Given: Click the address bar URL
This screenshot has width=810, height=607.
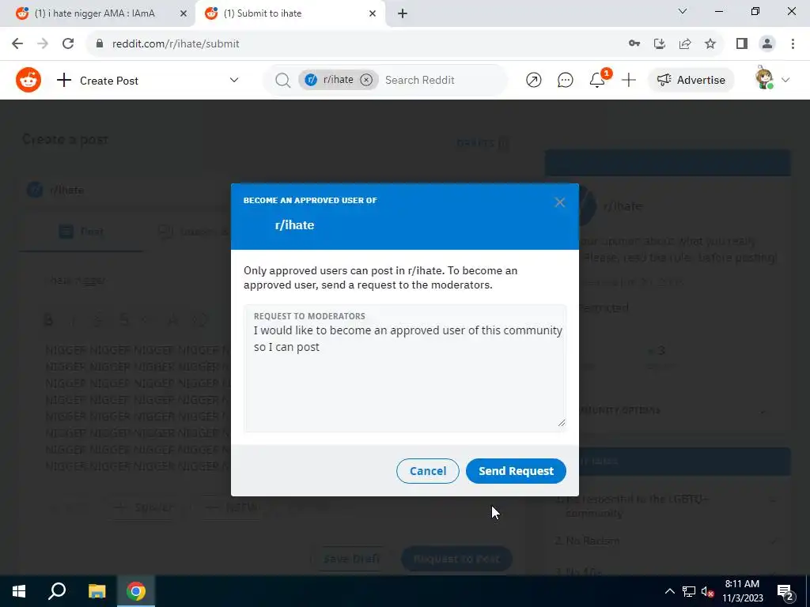Looking at the screenshot, I should point(176,44).
